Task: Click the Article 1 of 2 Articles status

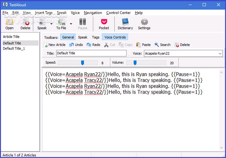Action: 19,155
